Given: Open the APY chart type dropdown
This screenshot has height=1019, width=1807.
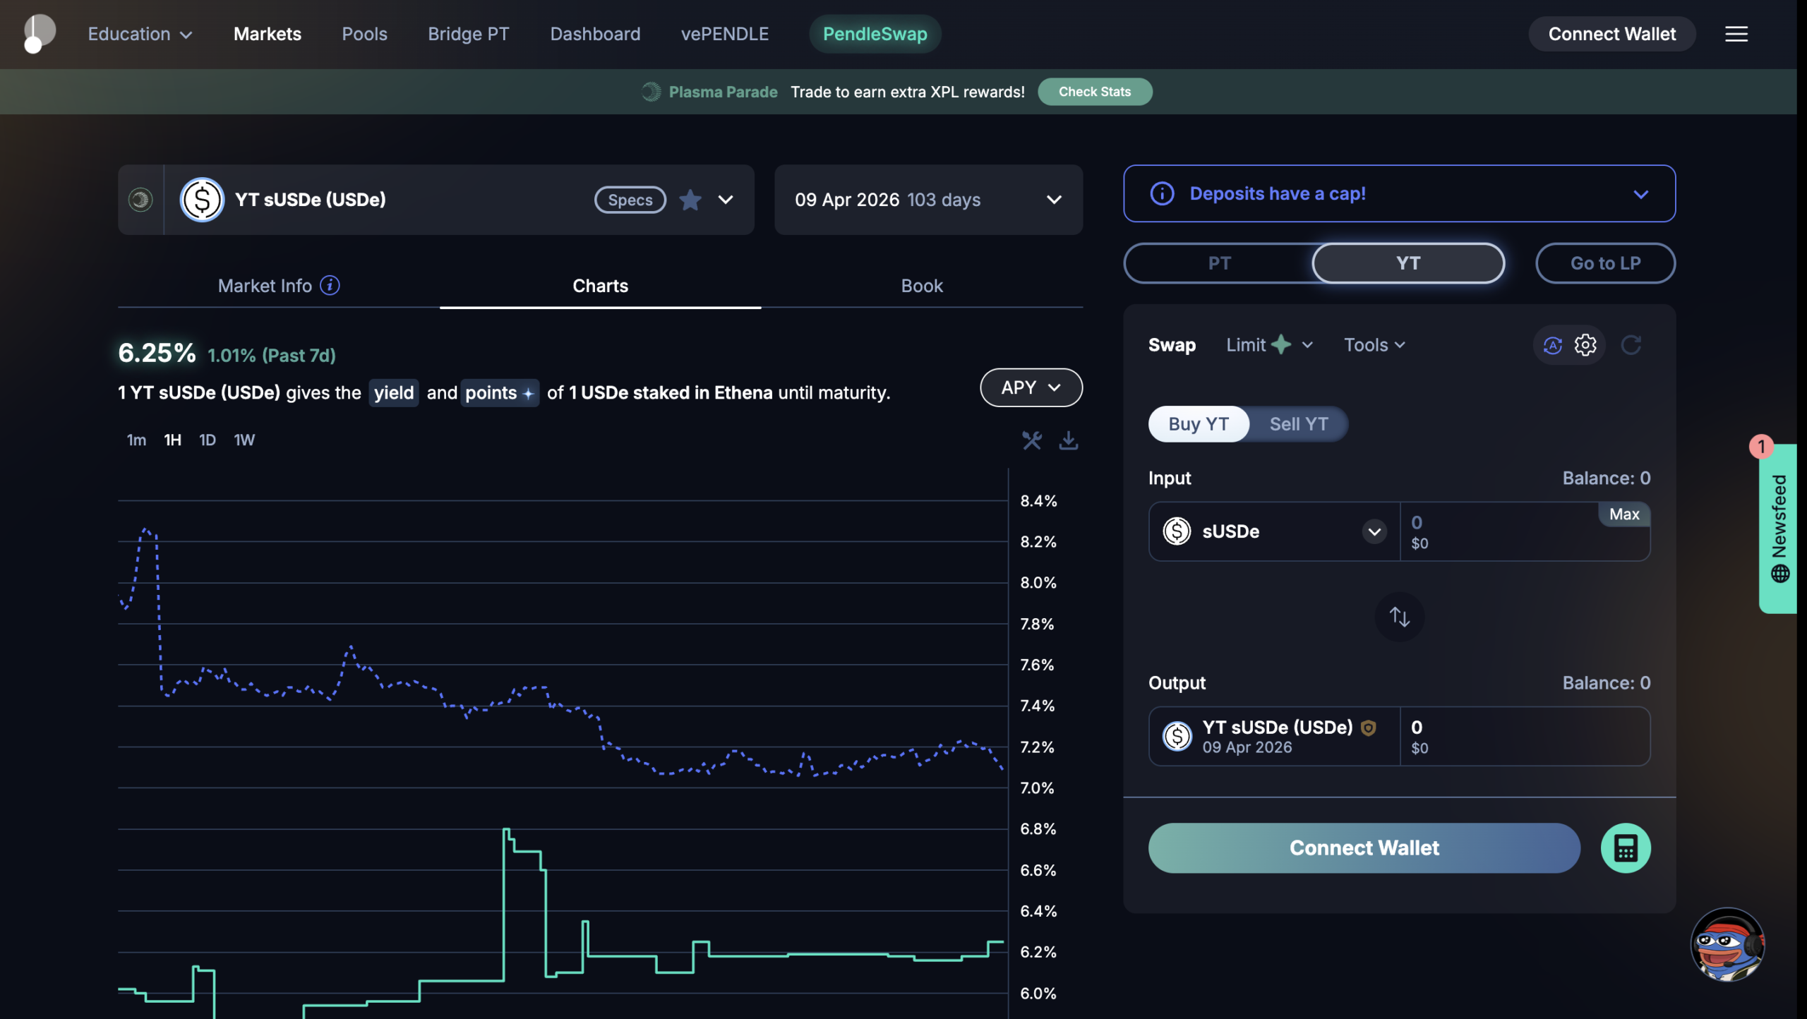Looking at the screenshot, I should (1031, 387).
